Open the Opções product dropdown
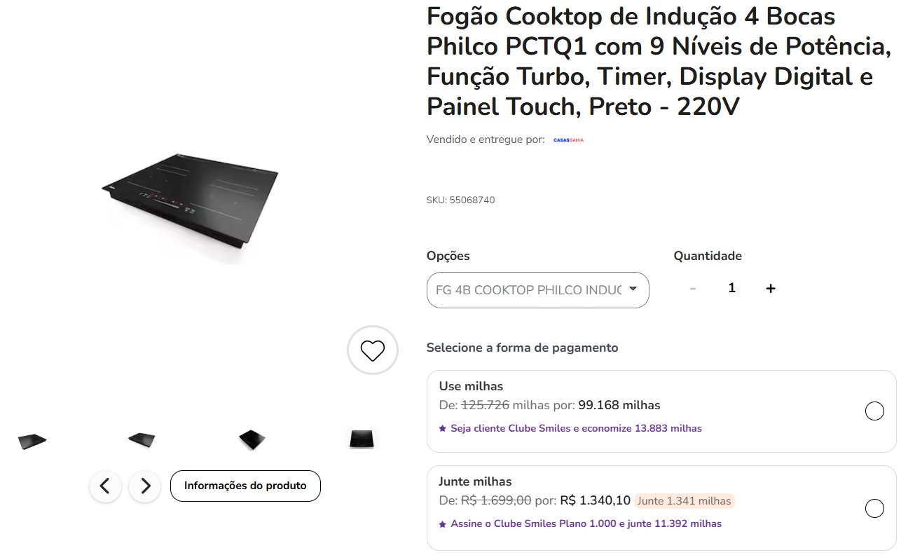This screenshot has height=555, width=901. coord(537,289)
